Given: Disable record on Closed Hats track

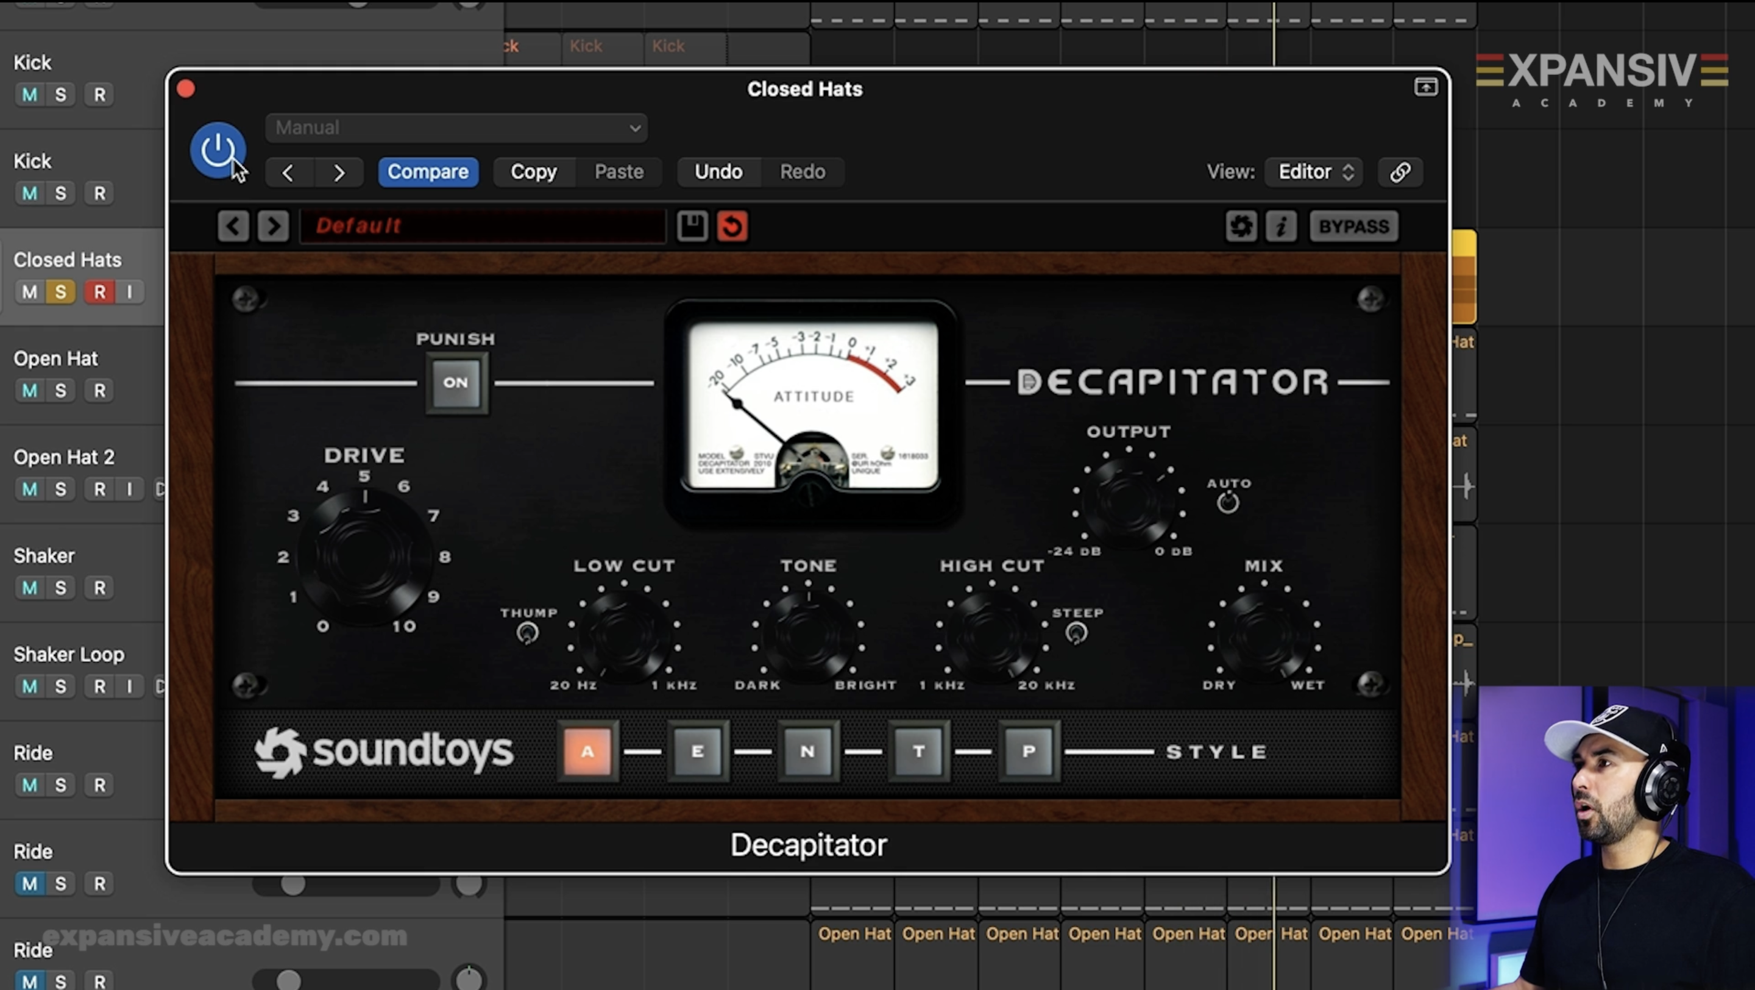Looking at the screenshot, I should [x=99, y=292].
